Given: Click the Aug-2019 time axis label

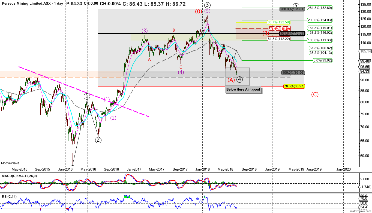Looking at the screenshot, I should pos(314,169).
